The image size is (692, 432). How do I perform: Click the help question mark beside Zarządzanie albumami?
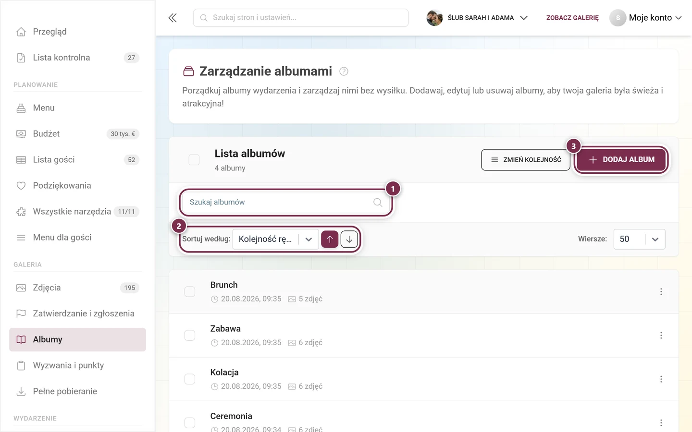(344, 72)
